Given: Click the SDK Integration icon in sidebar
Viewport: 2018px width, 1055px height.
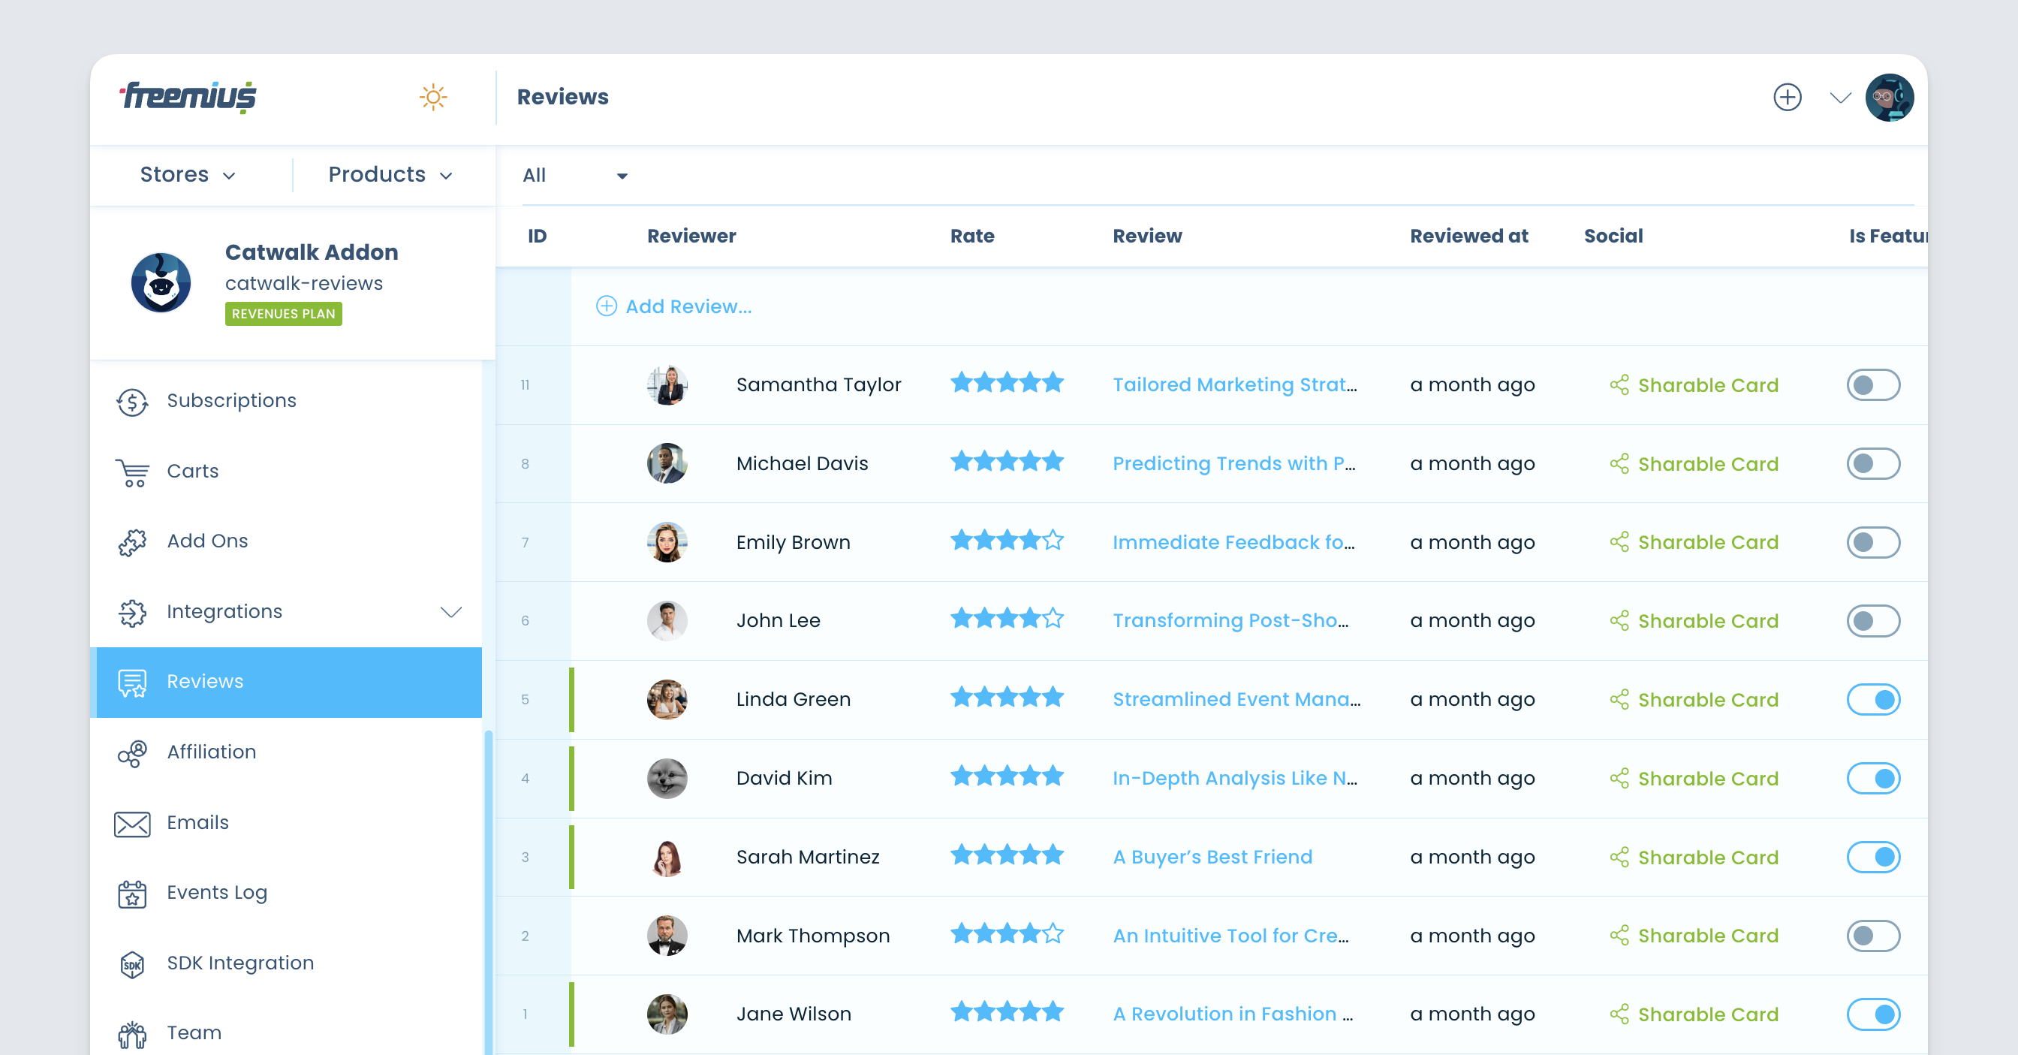Looking at the screenshot, I should coord(132,962).
